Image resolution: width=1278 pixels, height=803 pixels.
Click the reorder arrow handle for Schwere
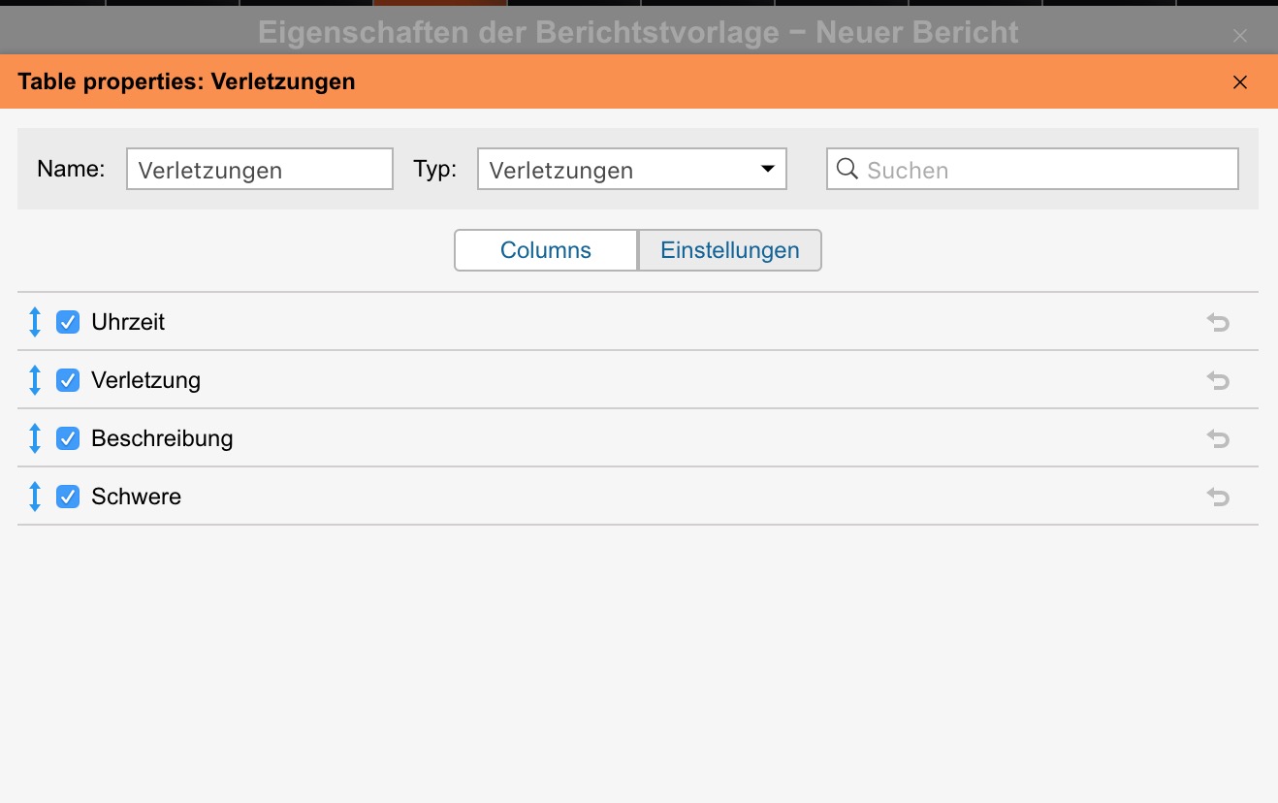35,497
